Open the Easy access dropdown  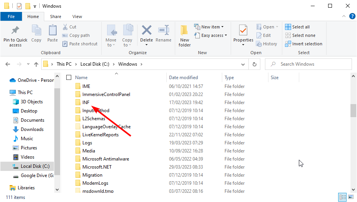(211, 35)
